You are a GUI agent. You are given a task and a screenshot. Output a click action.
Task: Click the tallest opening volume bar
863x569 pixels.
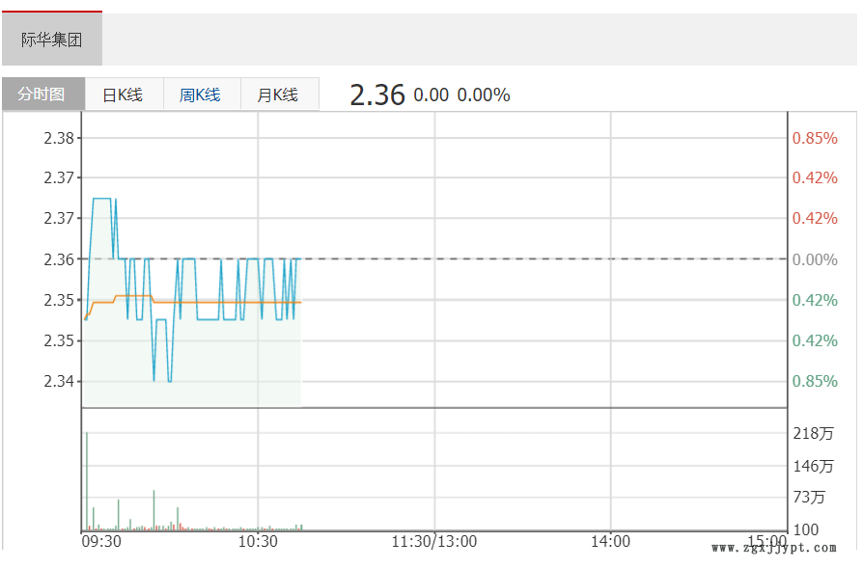click(87, 481)
